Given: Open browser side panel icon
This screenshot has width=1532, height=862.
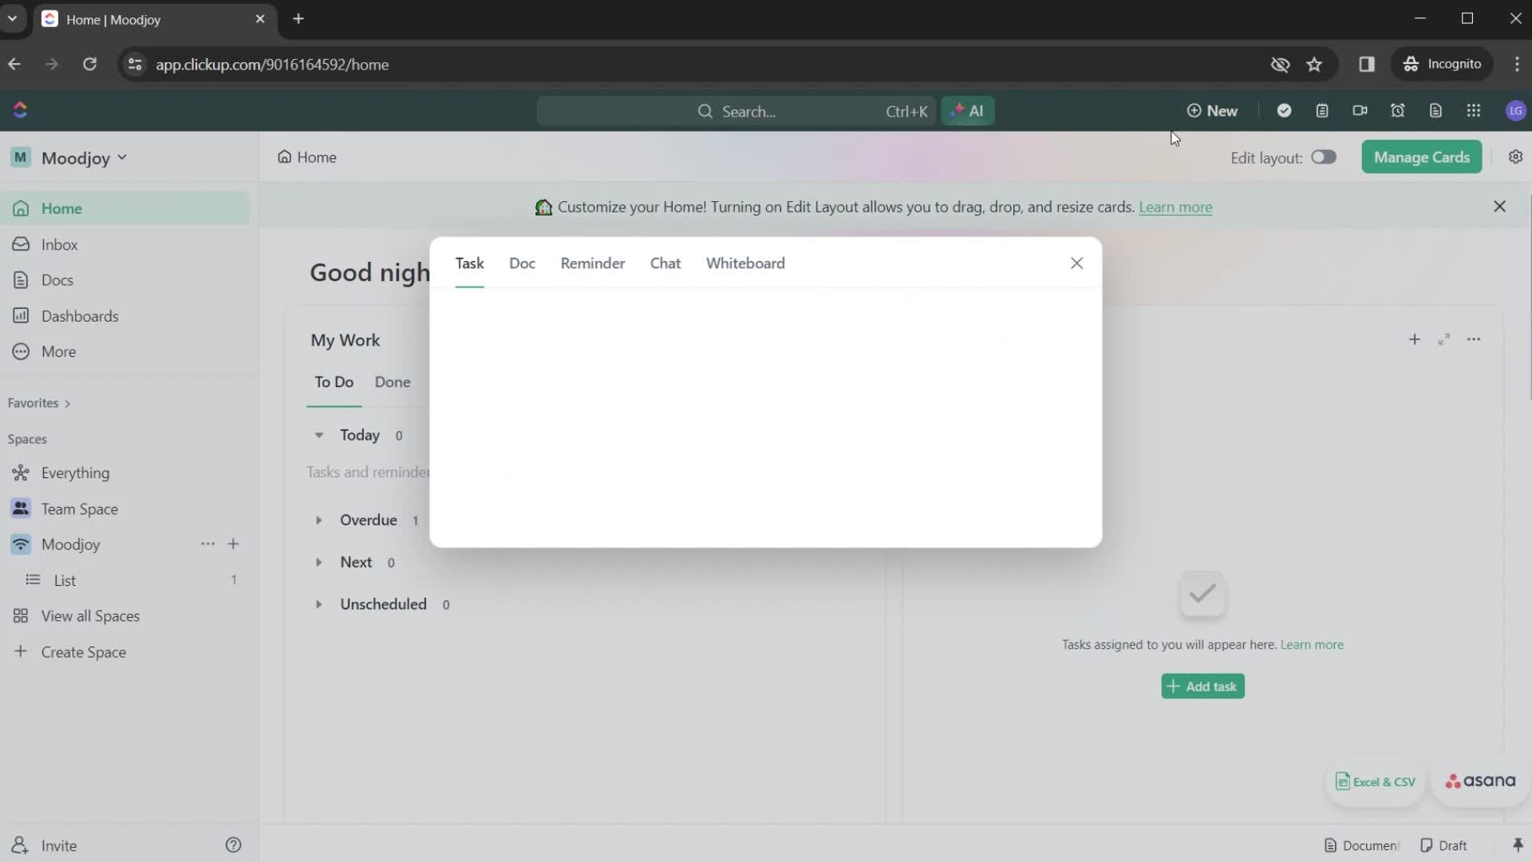Looking at the screenshot, I should (1366, 65).
